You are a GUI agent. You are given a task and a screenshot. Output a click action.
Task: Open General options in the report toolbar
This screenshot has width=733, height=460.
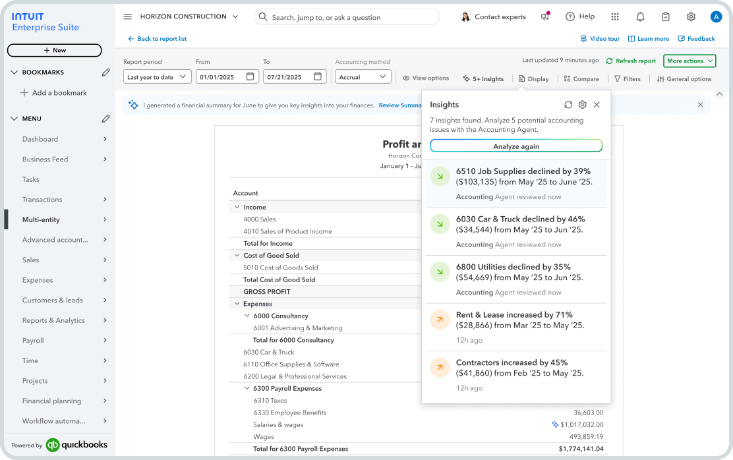click(684, 78)
